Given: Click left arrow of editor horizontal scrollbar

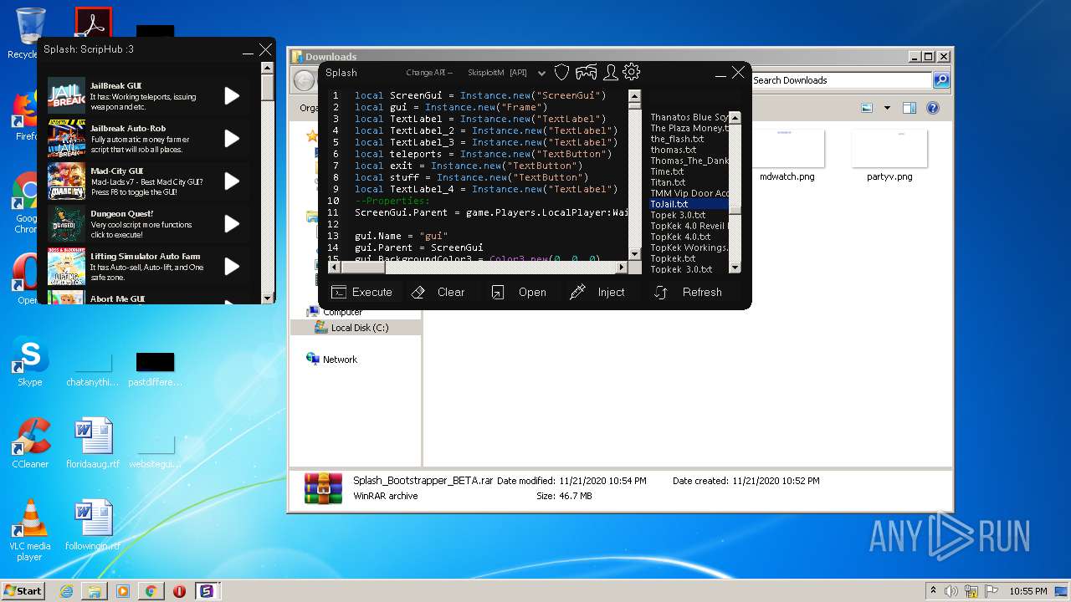Looking at the screenshot, I should pyautogui.click(x=334, y=268).
